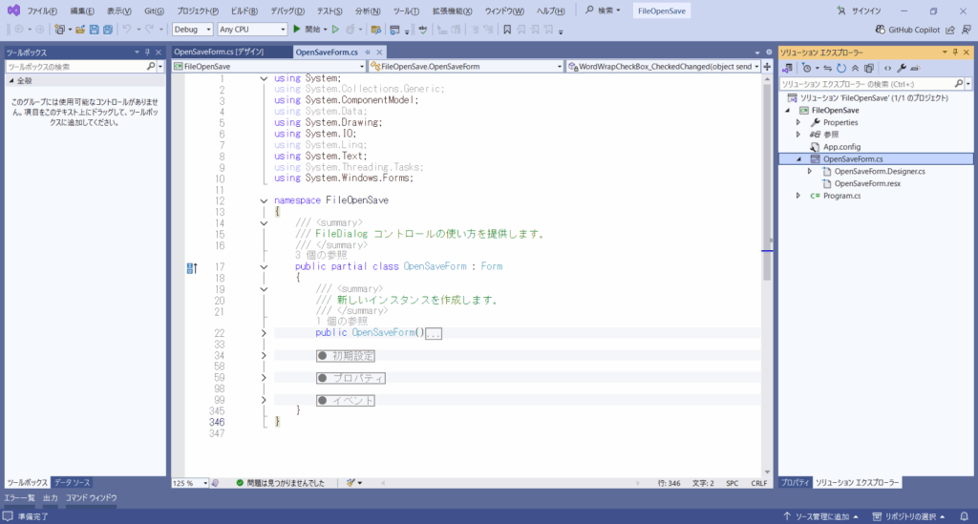The width and height of the screenshot is (978, 524).
Task: Click the サインイン sign-in button
Action: click(x=858, y=10)
